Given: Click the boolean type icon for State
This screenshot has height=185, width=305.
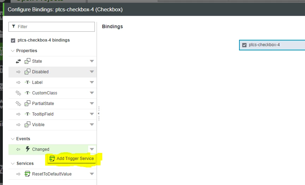Looking at the screenshot, I should coord(28,61).
